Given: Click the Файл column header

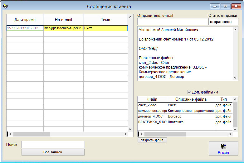Looking at the screenshot, I should [152, 99].
